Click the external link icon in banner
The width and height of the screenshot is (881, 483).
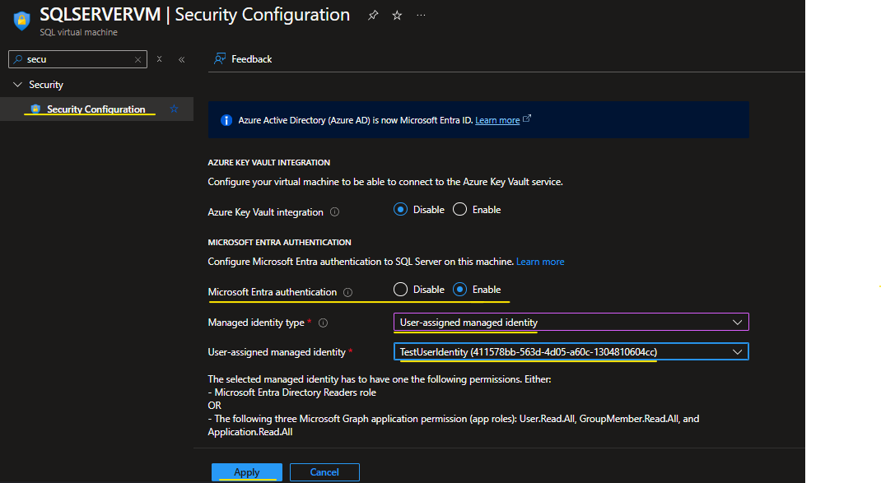click(x=527, y=118)
